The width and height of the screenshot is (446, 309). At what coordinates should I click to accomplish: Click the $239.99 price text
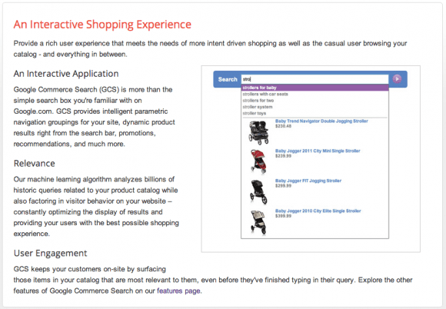(283, 156)
